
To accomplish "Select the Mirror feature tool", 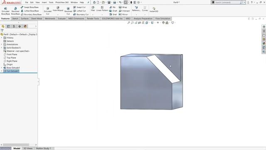I will [123, 15].
